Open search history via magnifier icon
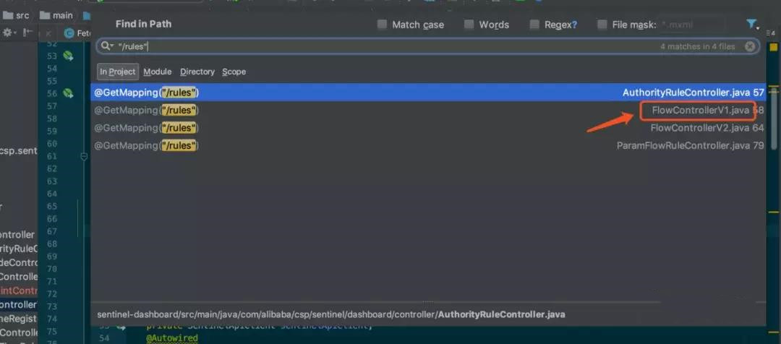This screenshot has width=781, height=344. point(107,46)
